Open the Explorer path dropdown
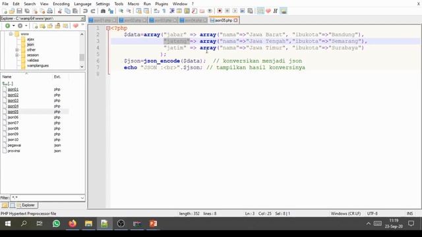The width and height of the screenshot is (422, 237). [x=82, y=18]
